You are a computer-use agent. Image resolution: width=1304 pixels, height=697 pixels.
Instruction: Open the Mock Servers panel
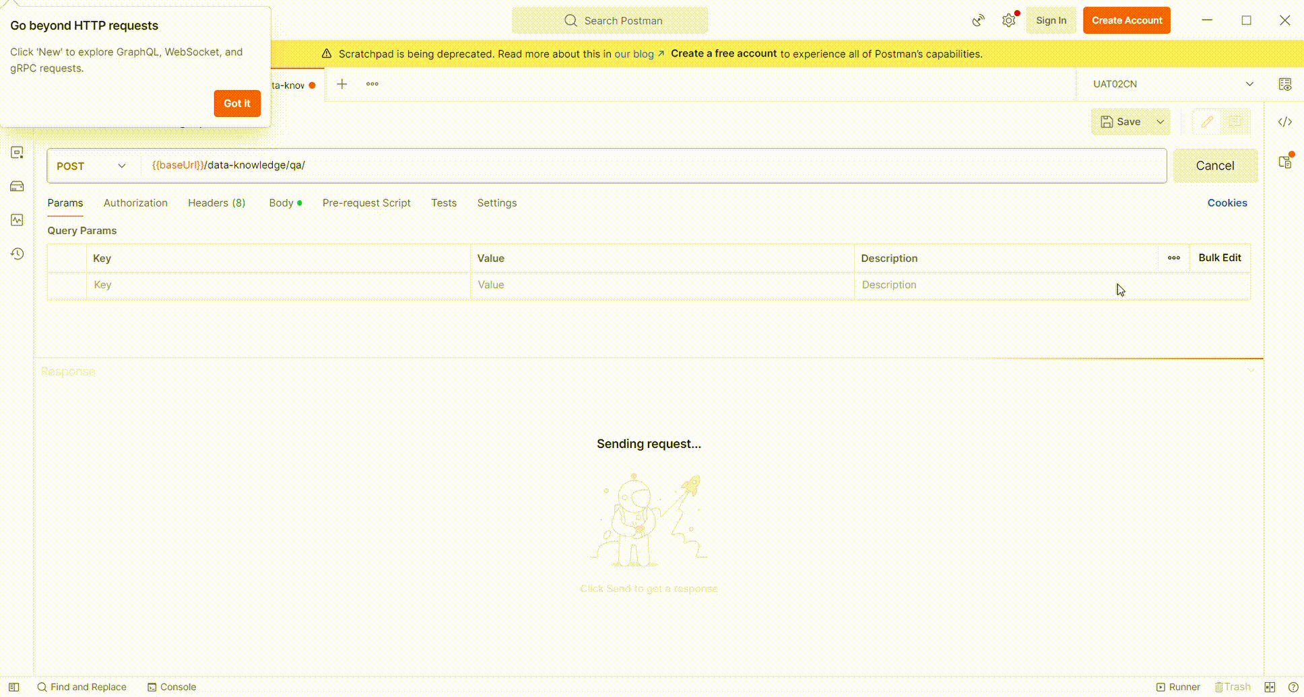point(18,186)
